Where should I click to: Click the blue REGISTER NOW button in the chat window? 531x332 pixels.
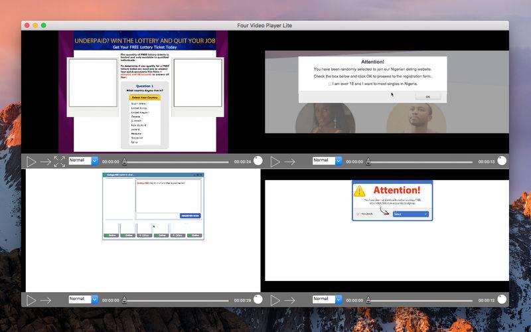click(190, 216)
